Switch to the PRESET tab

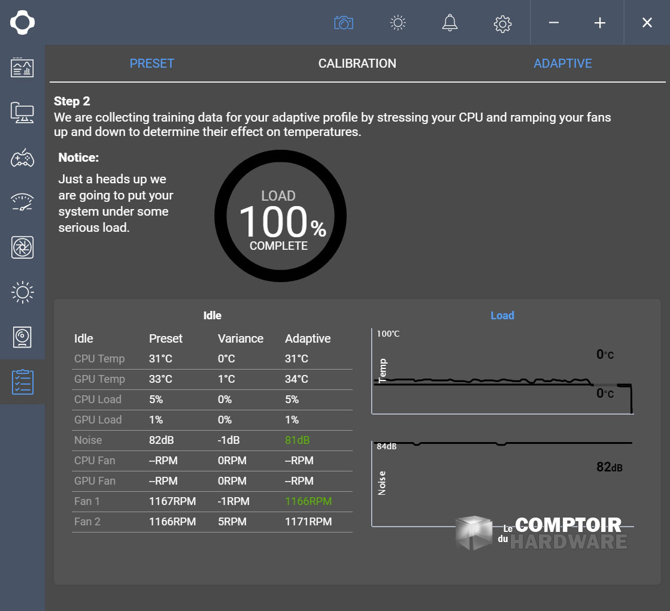tap(152, 63)
